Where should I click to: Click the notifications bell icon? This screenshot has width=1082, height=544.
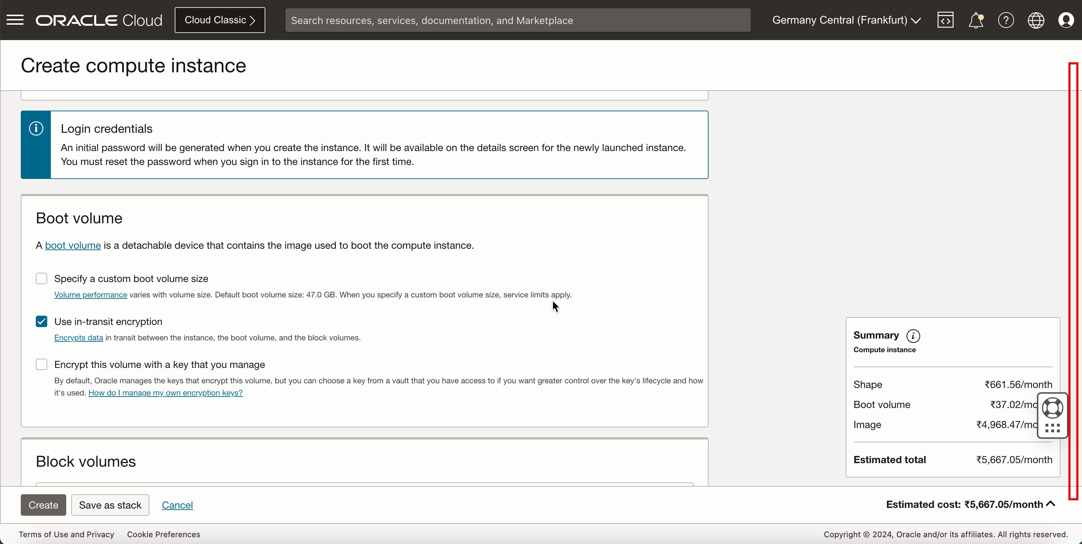click(976, 19)
